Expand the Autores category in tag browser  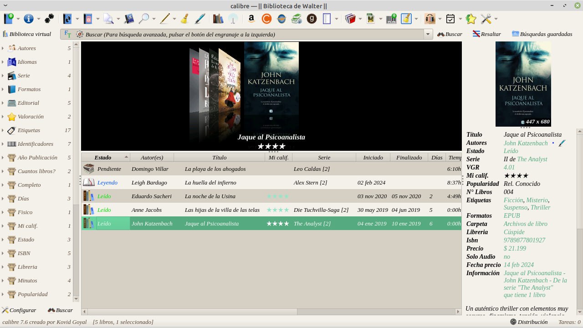(x=3, y=48)
